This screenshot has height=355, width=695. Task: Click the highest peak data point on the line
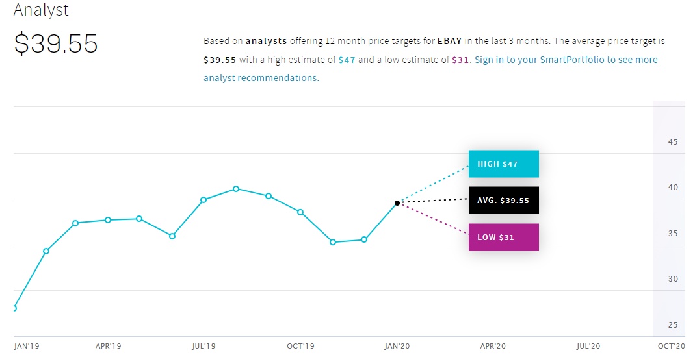pos(236,189)
